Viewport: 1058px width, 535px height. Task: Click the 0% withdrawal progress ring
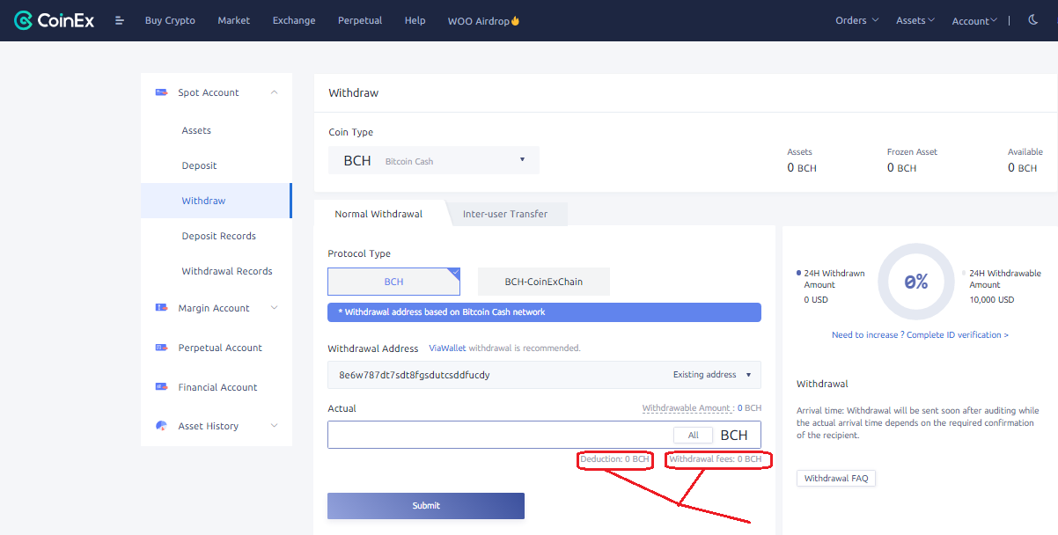(x=916, y=282)
